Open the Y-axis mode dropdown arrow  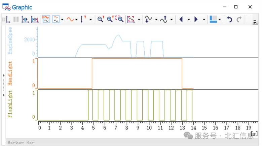tap(90, 20)
